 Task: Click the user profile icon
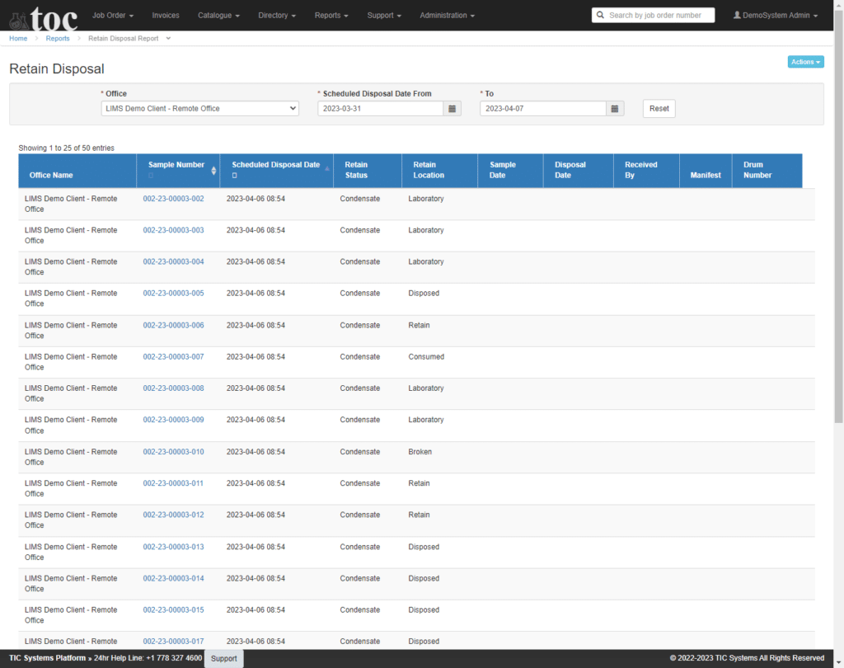click(x=737, y=15)
